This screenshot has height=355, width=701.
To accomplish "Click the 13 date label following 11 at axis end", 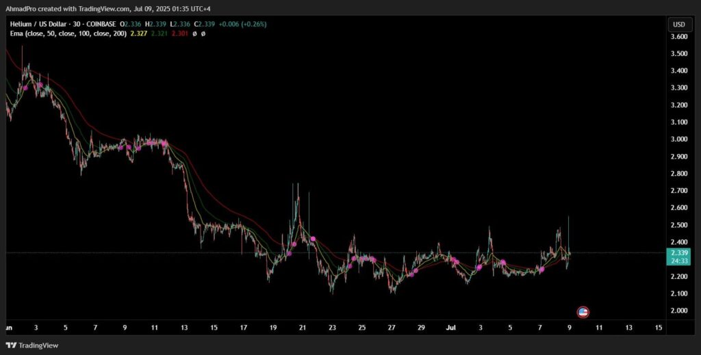I will tap(628, 328).
